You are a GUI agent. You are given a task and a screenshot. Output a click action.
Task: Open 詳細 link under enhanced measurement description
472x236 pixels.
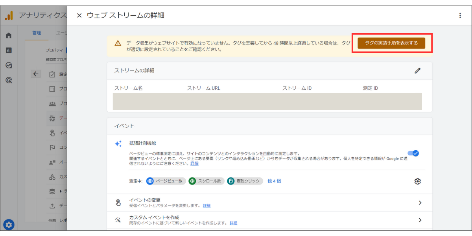click(194, 163)
